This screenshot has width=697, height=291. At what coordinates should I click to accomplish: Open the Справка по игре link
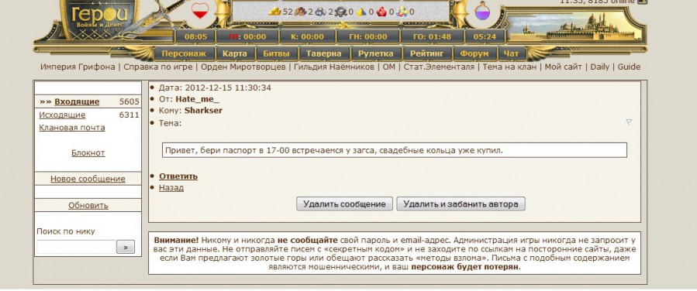158,67
